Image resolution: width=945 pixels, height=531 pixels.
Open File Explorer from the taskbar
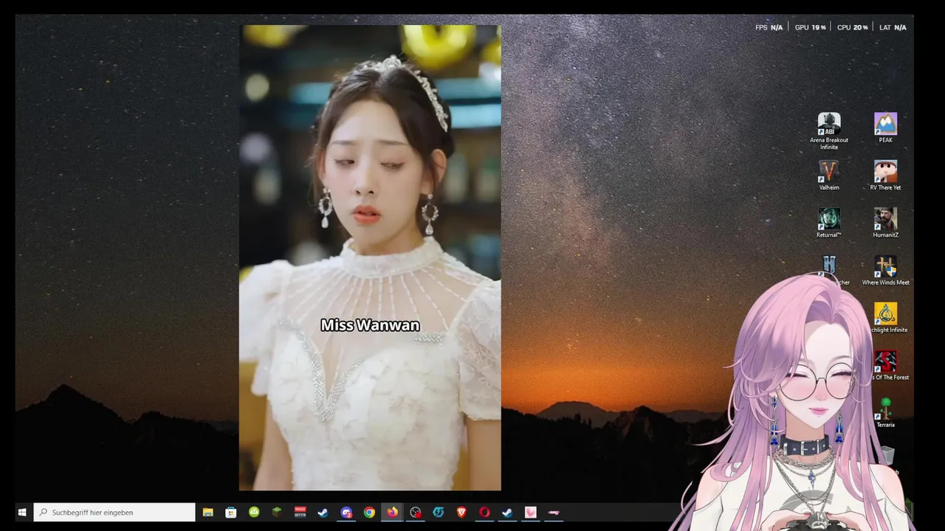(208, 513)
